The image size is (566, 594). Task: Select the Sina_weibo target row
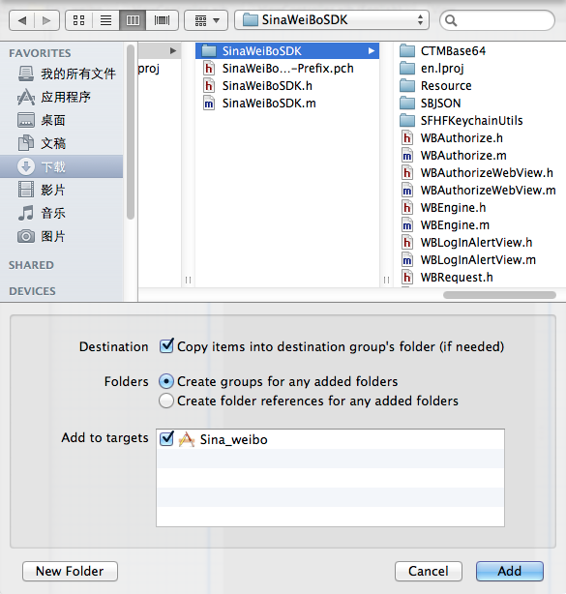point(330,439)
